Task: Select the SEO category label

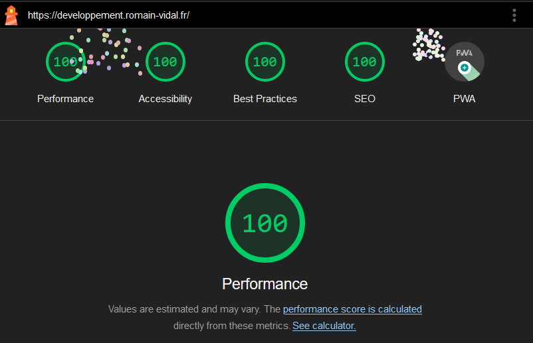Action: click(364, 99)
